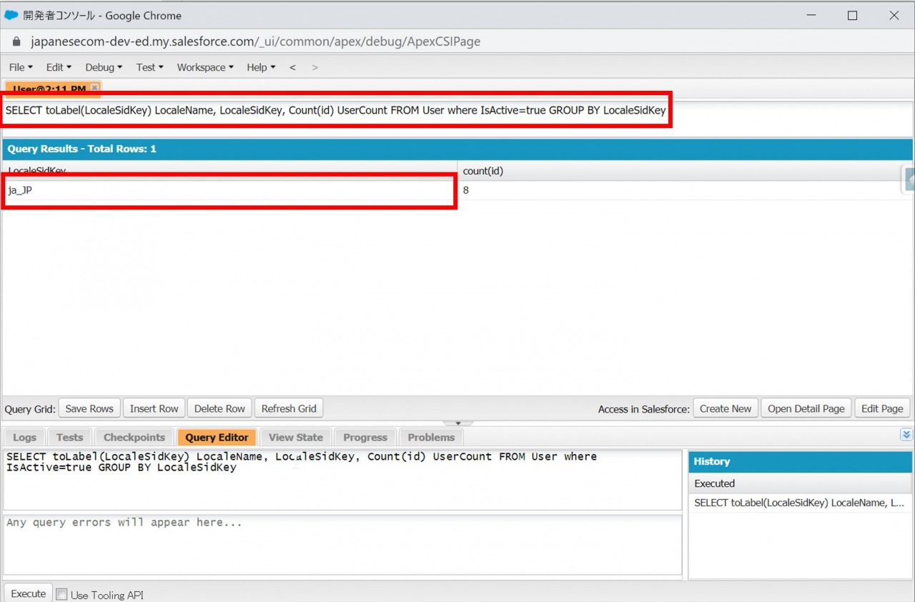Sort by the LocaleSidKey column header
The height and width of the screenshot is (602, 915).
point(230,171)
